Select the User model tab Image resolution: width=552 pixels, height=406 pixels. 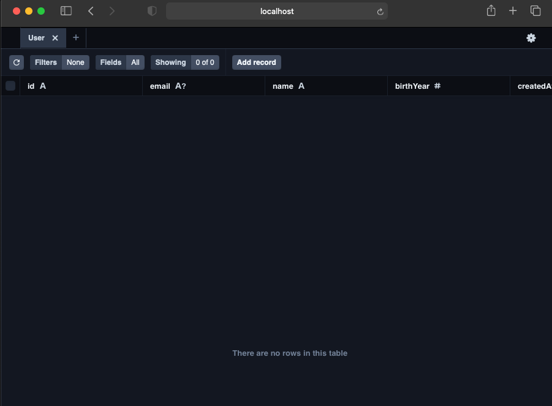point(35,37)
